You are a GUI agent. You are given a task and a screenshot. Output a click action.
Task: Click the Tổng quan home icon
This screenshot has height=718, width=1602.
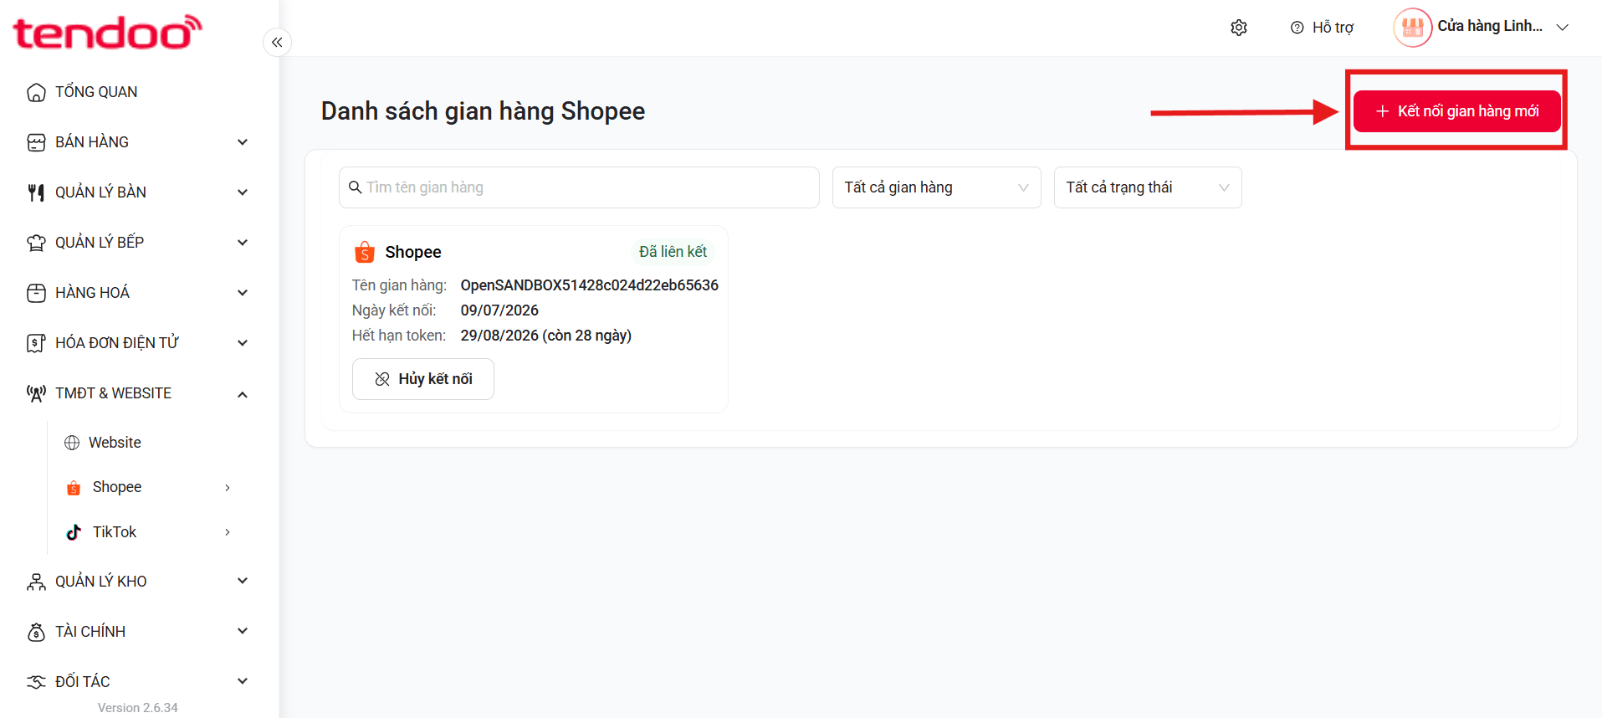coord(36,92)
